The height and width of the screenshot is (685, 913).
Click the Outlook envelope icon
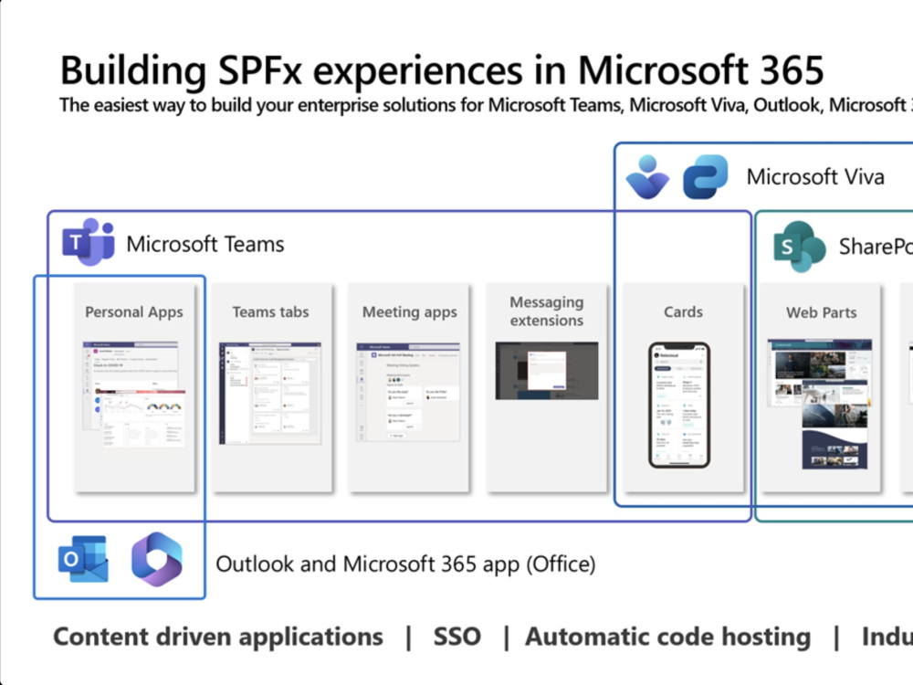[x=83, y=559]
